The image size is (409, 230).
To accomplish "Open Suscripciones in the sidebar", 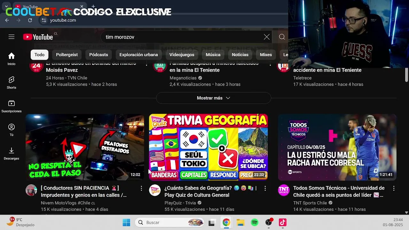I will click(x=12, y=106).
